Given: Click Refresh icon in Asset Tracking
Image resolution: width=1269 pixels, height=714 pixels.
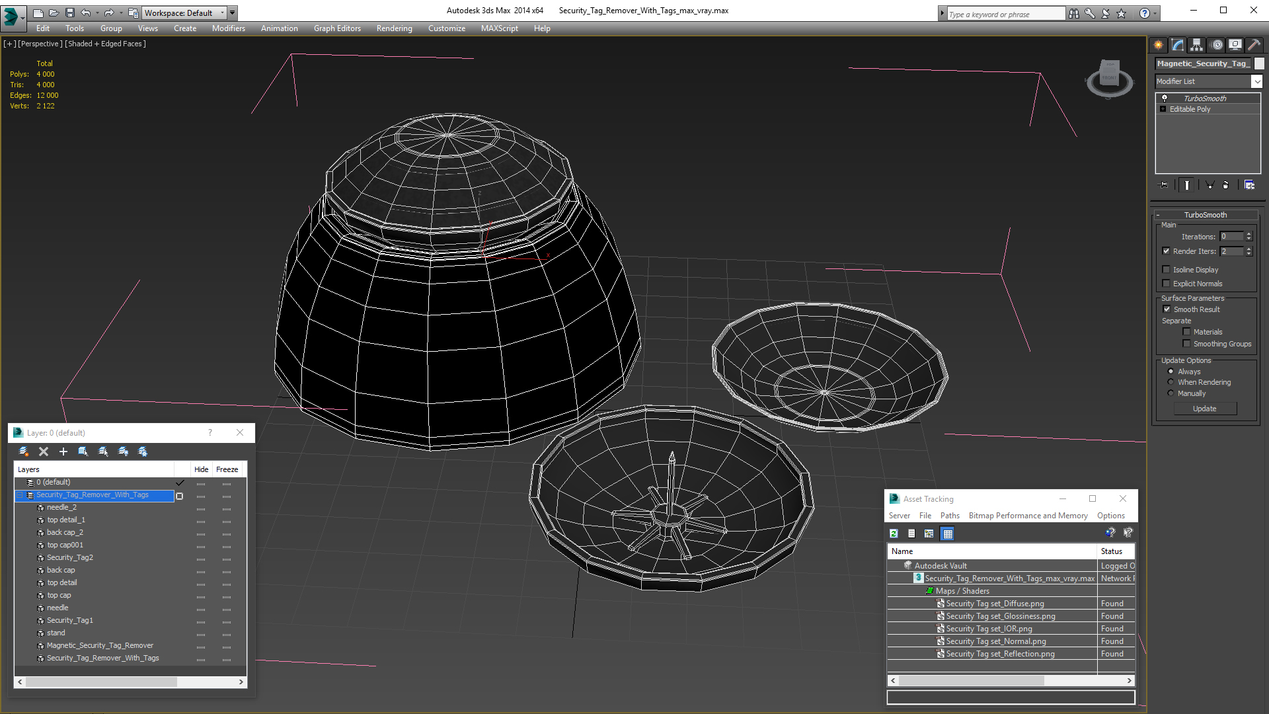Looking at the screenshot, I should click(x=894, y=534).
